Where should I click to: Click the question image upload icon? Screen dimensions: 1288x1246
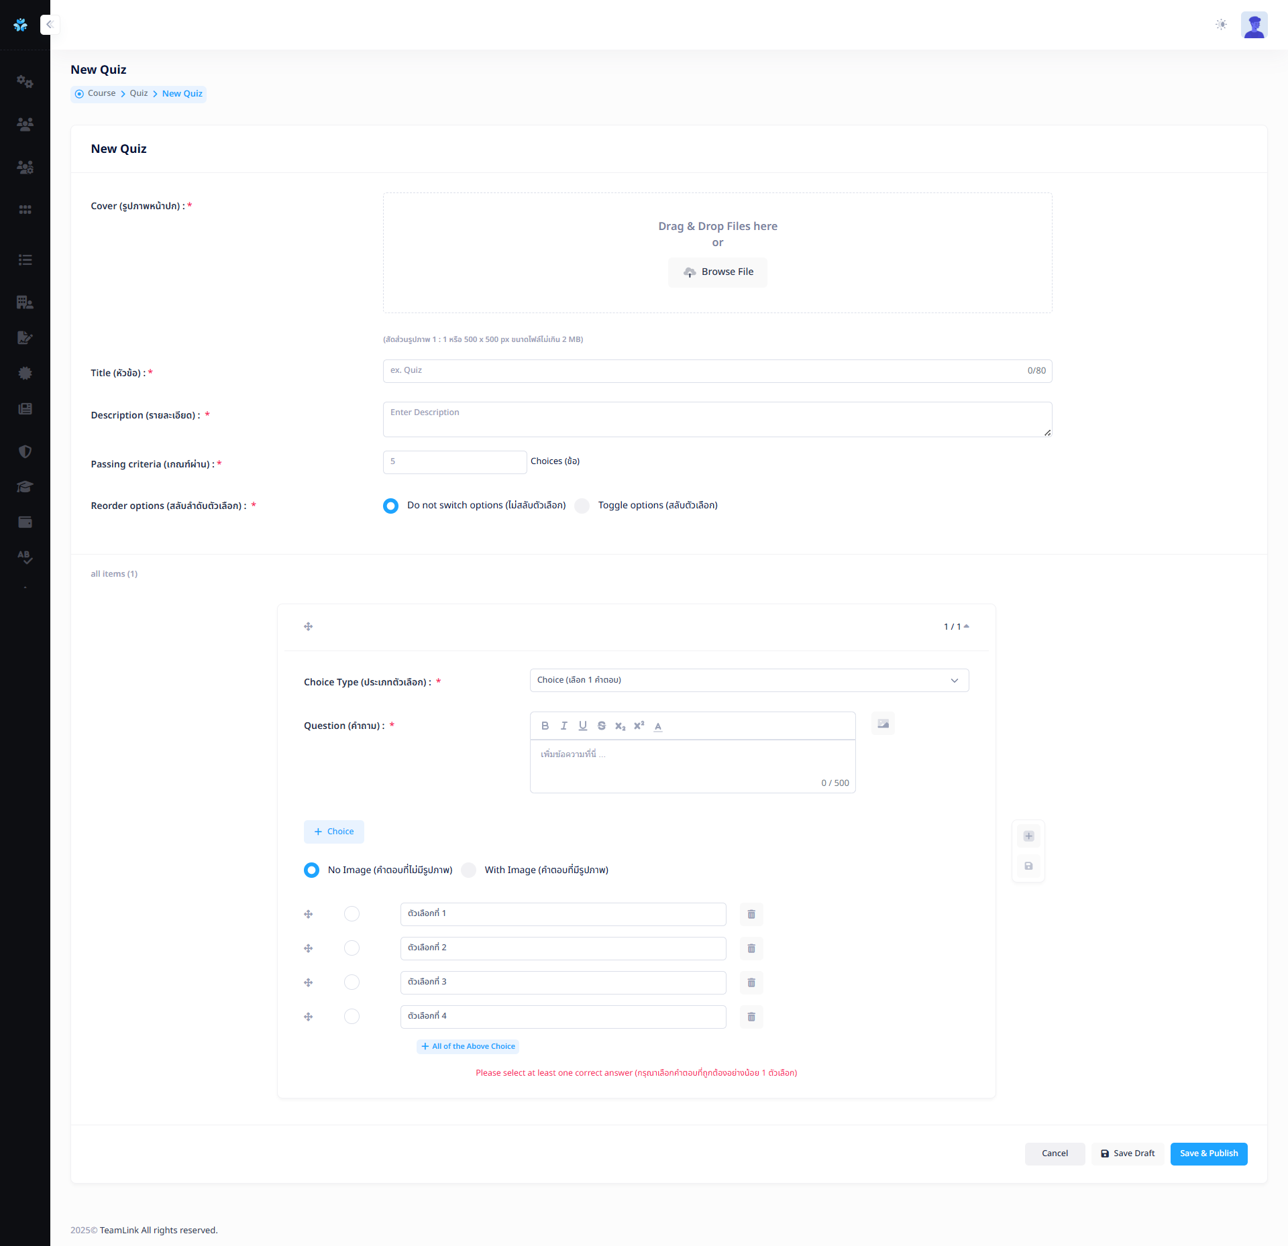[x=883, y=724]
